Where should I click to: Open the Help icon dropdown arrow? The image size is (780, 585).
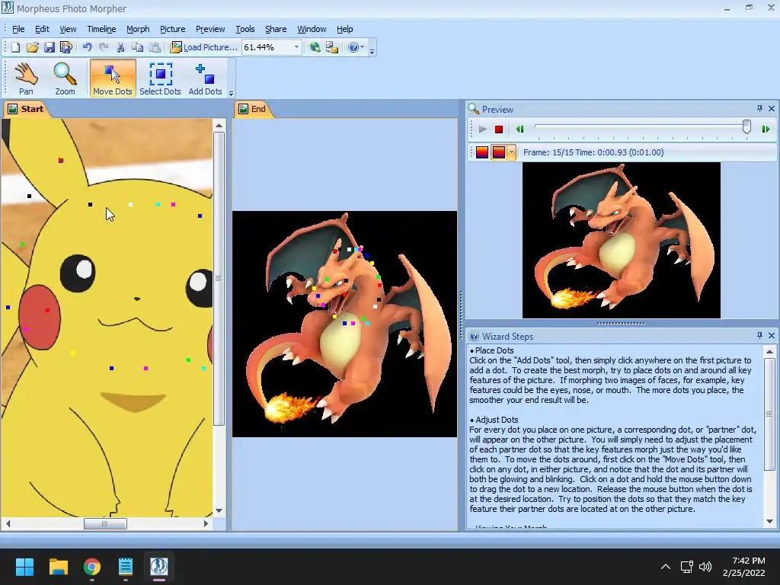coord(362,47)
